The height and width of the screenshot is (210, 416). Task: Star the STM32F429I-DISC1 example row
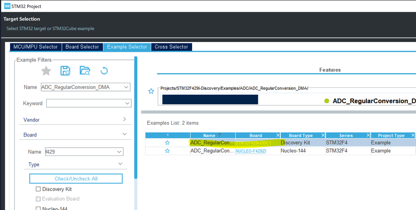[168, 143]
